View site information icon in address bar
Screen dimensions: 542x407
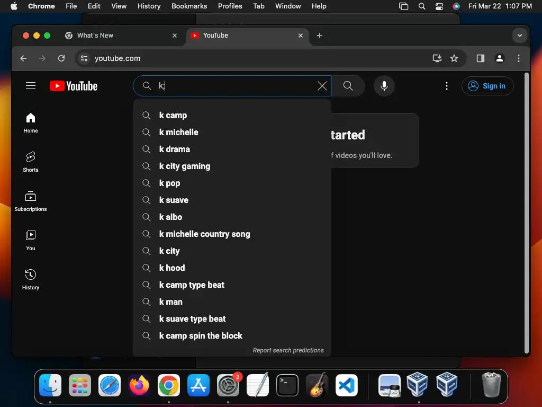point(84,58)
